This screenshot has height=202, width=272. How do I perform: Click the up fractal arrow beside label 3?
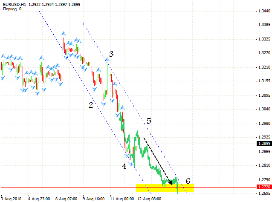107,60
